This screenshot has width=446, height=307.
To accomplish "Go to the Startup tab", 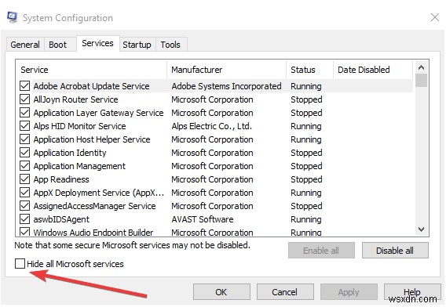I will click(137, 45).
